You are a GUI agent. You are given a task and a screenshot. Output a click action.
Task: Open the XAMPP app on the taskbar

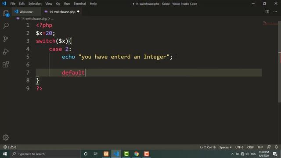(106, 154)
